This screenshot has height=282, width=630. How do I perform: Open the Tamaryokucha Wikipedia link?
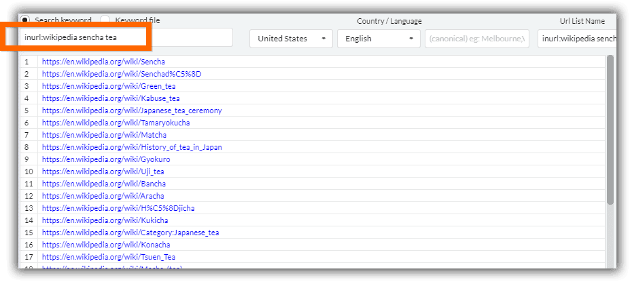(x=116, y=123)
